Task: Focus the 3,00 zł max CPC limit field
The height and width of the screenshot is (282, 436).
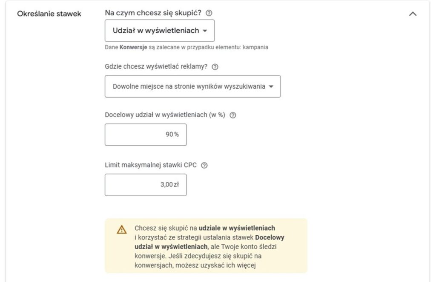Action: pos(146,185)
